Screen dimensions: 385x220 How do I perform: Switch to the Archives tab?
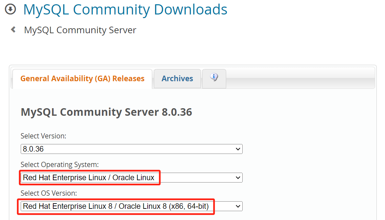pos(177,79)
